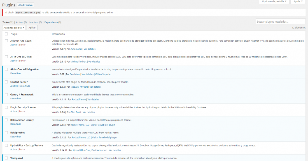Open Takayuki Miyoshi author link
Screen dimensions: 308x161
click(79, 87)
